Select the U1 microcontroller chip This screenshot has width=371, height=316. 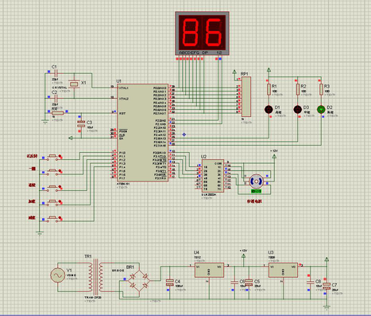[x=143, y=133]
